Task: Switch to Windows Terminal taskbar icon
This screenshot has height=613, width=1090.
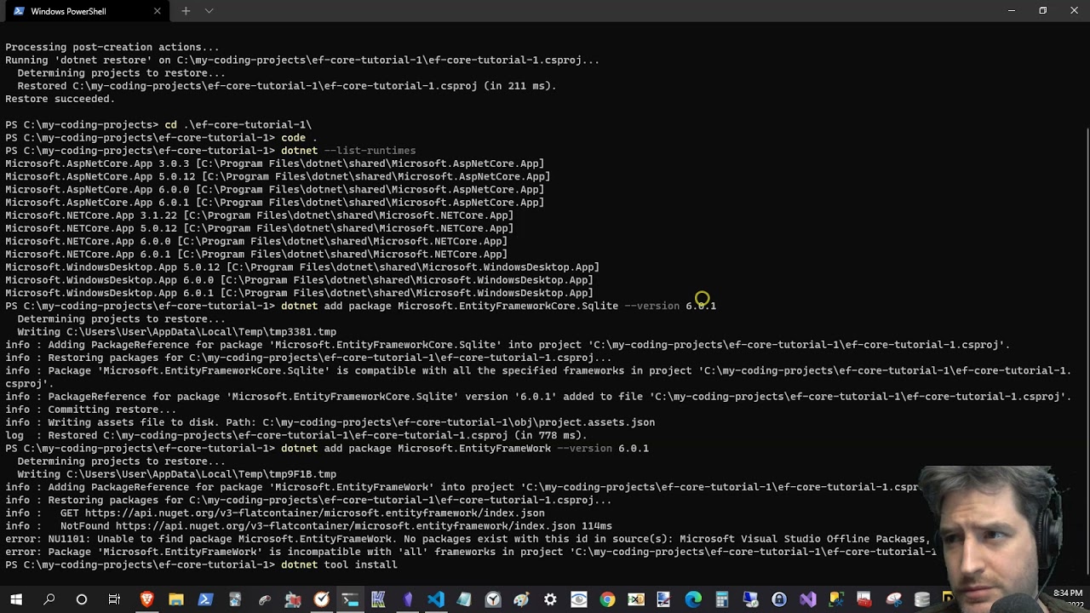Action: click(x=350, y=599)
